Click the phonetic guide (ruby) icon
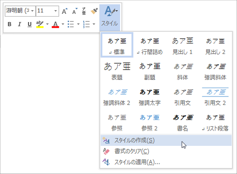Screen dimensions: 237x174 84,11
